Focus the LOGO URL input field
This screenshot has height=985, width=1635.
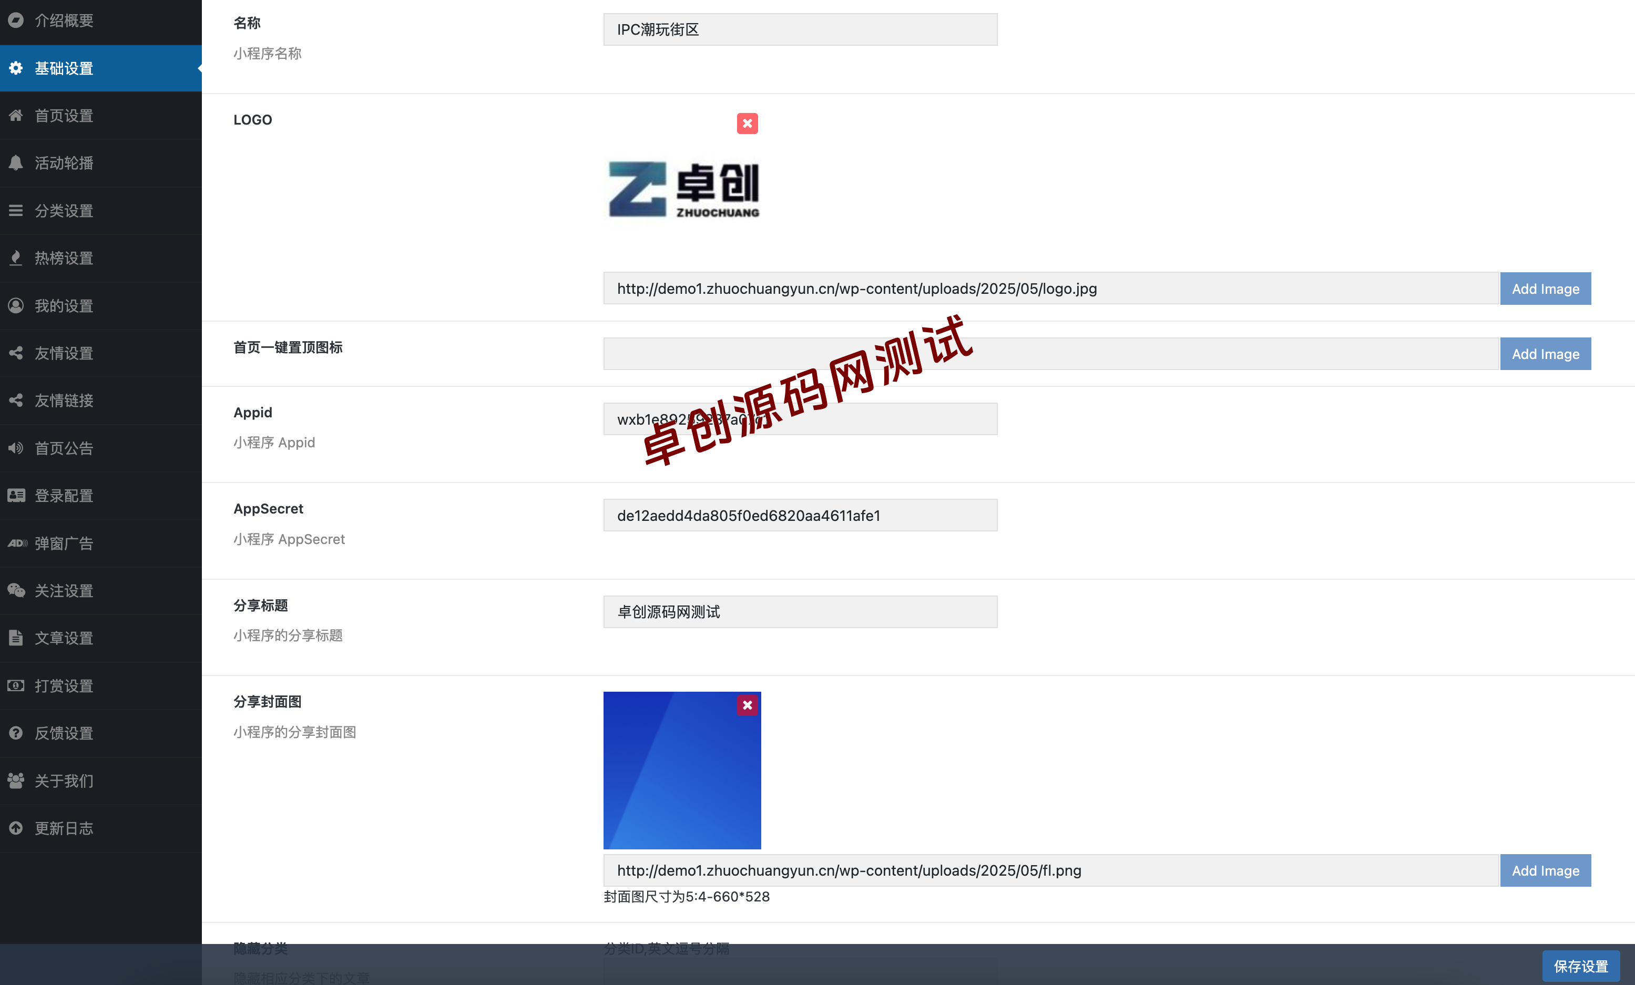coord(1050,289)
